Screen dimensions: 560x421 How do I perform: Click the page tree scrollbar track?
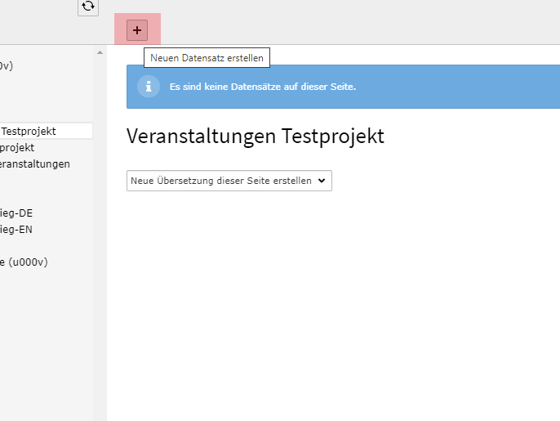pyautogui.click(x=100, y=245)
